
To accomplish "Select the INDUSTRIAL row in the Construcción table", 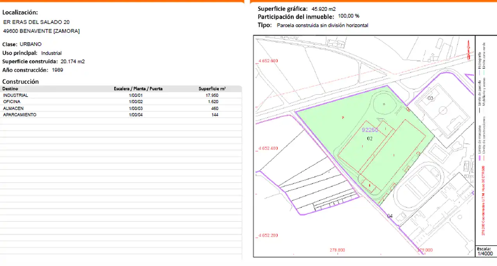I will coord(121,95).
